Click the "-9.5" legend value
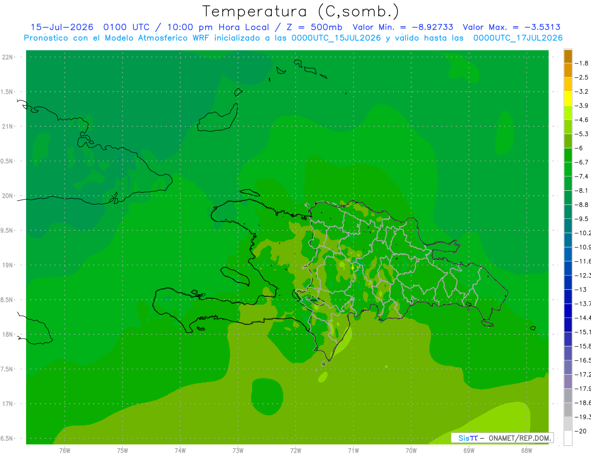591x457 pixels. (582, 219)
